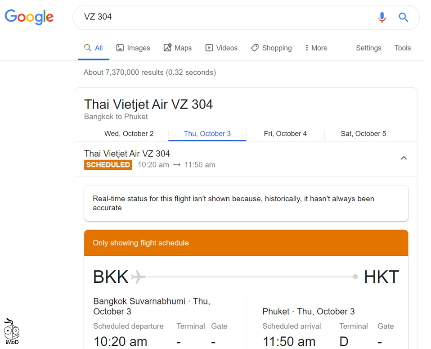Click the blue search magnifier icon

[x=404, y=18]
